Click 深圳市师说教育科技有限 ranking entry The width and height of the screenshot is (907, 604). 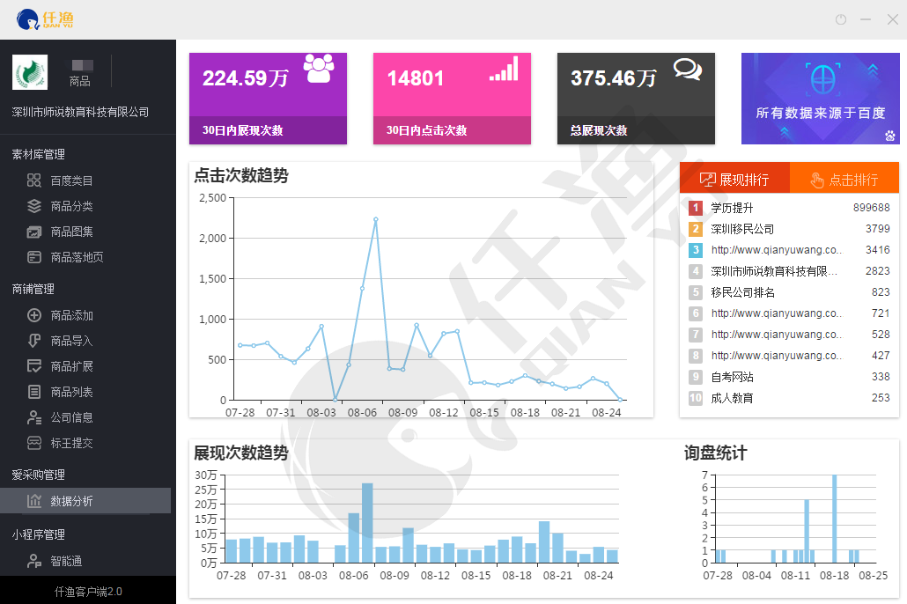(774, 271)
